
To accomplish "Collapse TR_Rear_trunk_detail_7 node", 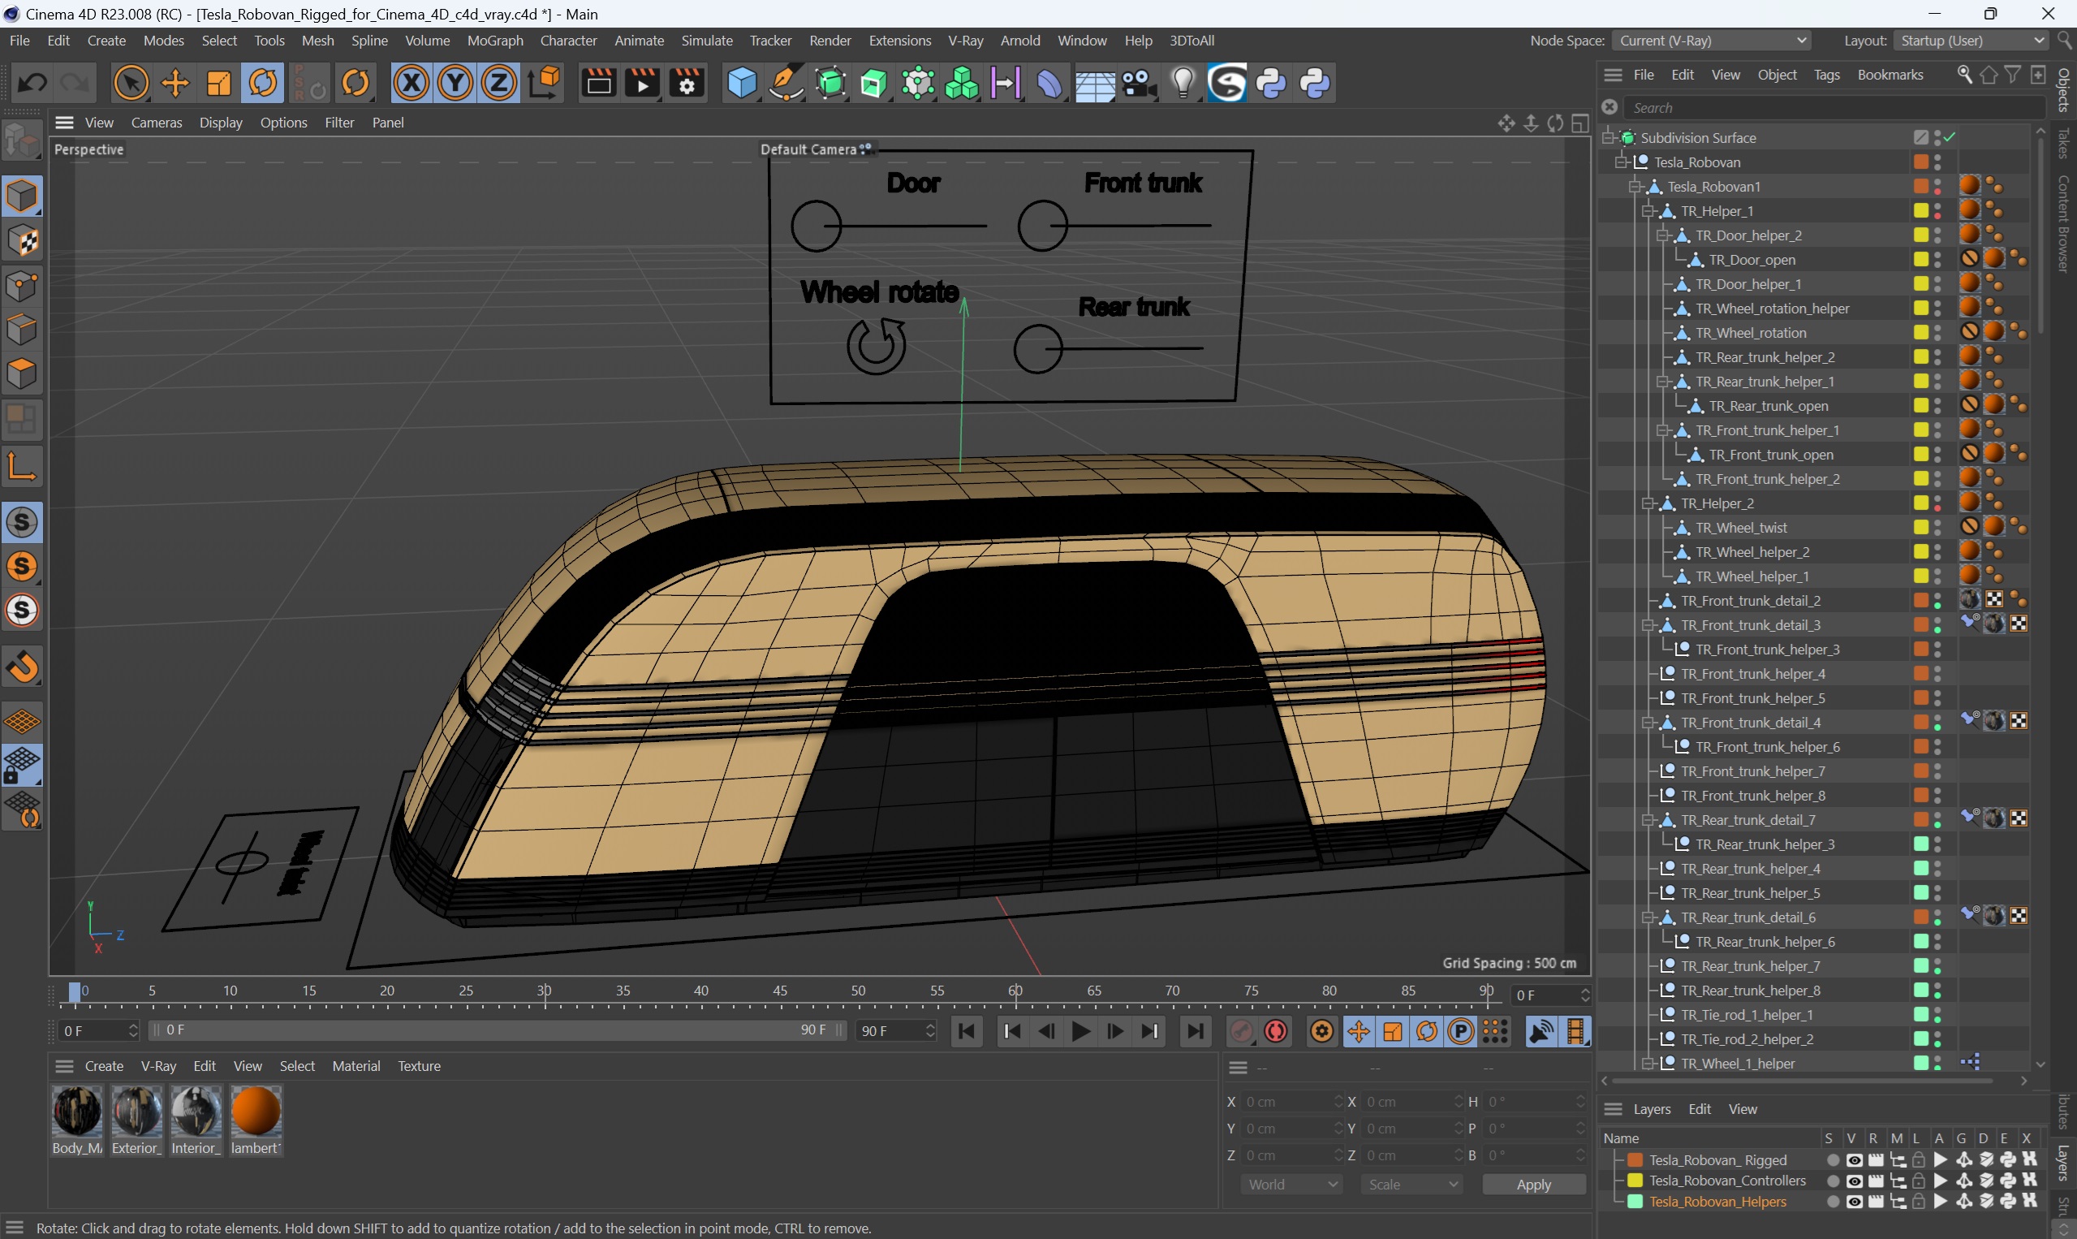I will pyautogui.click(x=1648, y=820).
